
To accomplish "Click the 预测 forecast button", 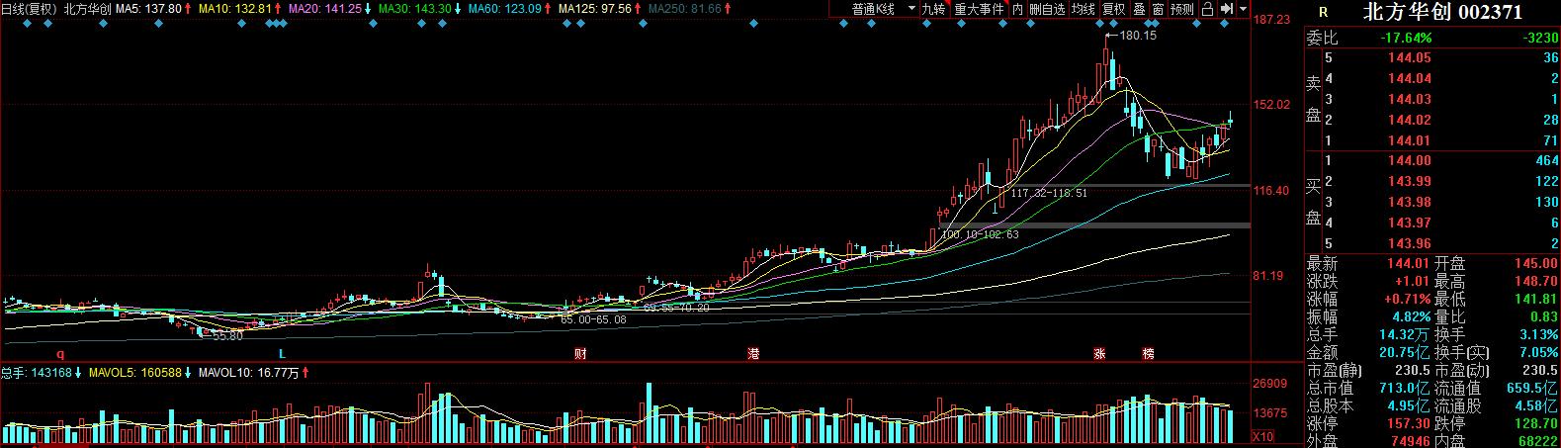I will [1182, 9].
